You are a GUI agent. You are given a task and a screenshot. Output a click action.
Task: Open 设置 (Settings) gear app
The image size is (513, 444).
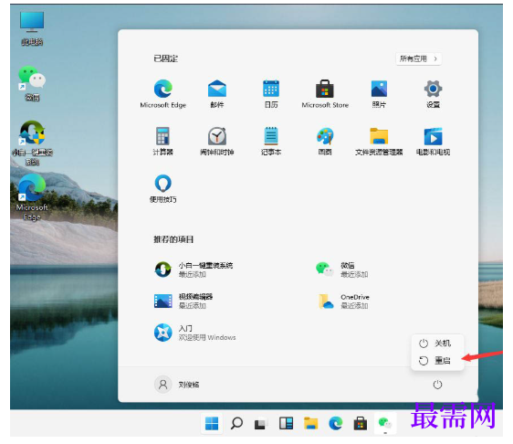(433, 93)
